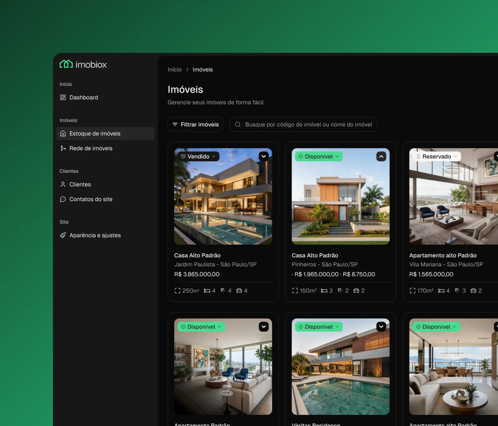
Task: Click Apartamento alto Padrão title in Vila Mariana card
Action: pos(443,255)
